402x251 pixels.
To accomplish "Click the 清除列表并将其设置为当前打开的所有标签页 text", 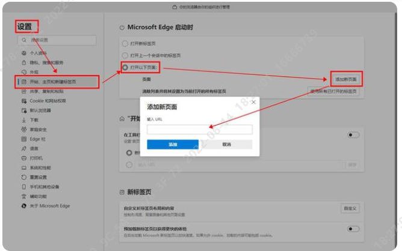I will pyautogui.click(x=184, y=91).
